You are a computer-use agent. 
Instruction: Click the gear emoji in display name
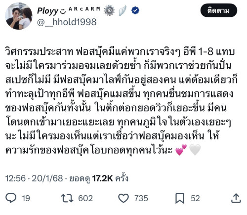tap(109, 10)
